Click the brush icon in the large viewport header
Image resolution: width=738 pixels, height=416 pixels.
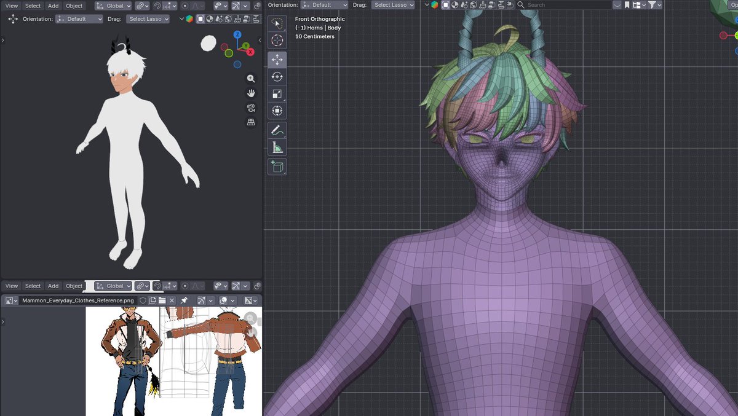(x=482, y=5)
